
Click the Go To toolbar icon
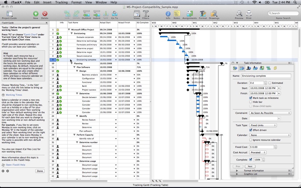tap(114, 14)
